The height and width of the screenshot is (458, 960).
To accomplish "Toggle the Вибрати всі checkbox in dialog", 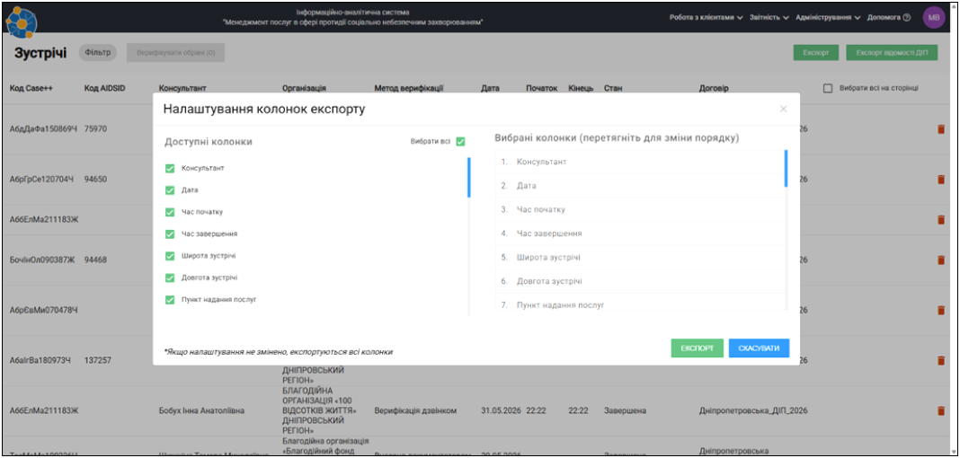I will (x=460, y=141).
